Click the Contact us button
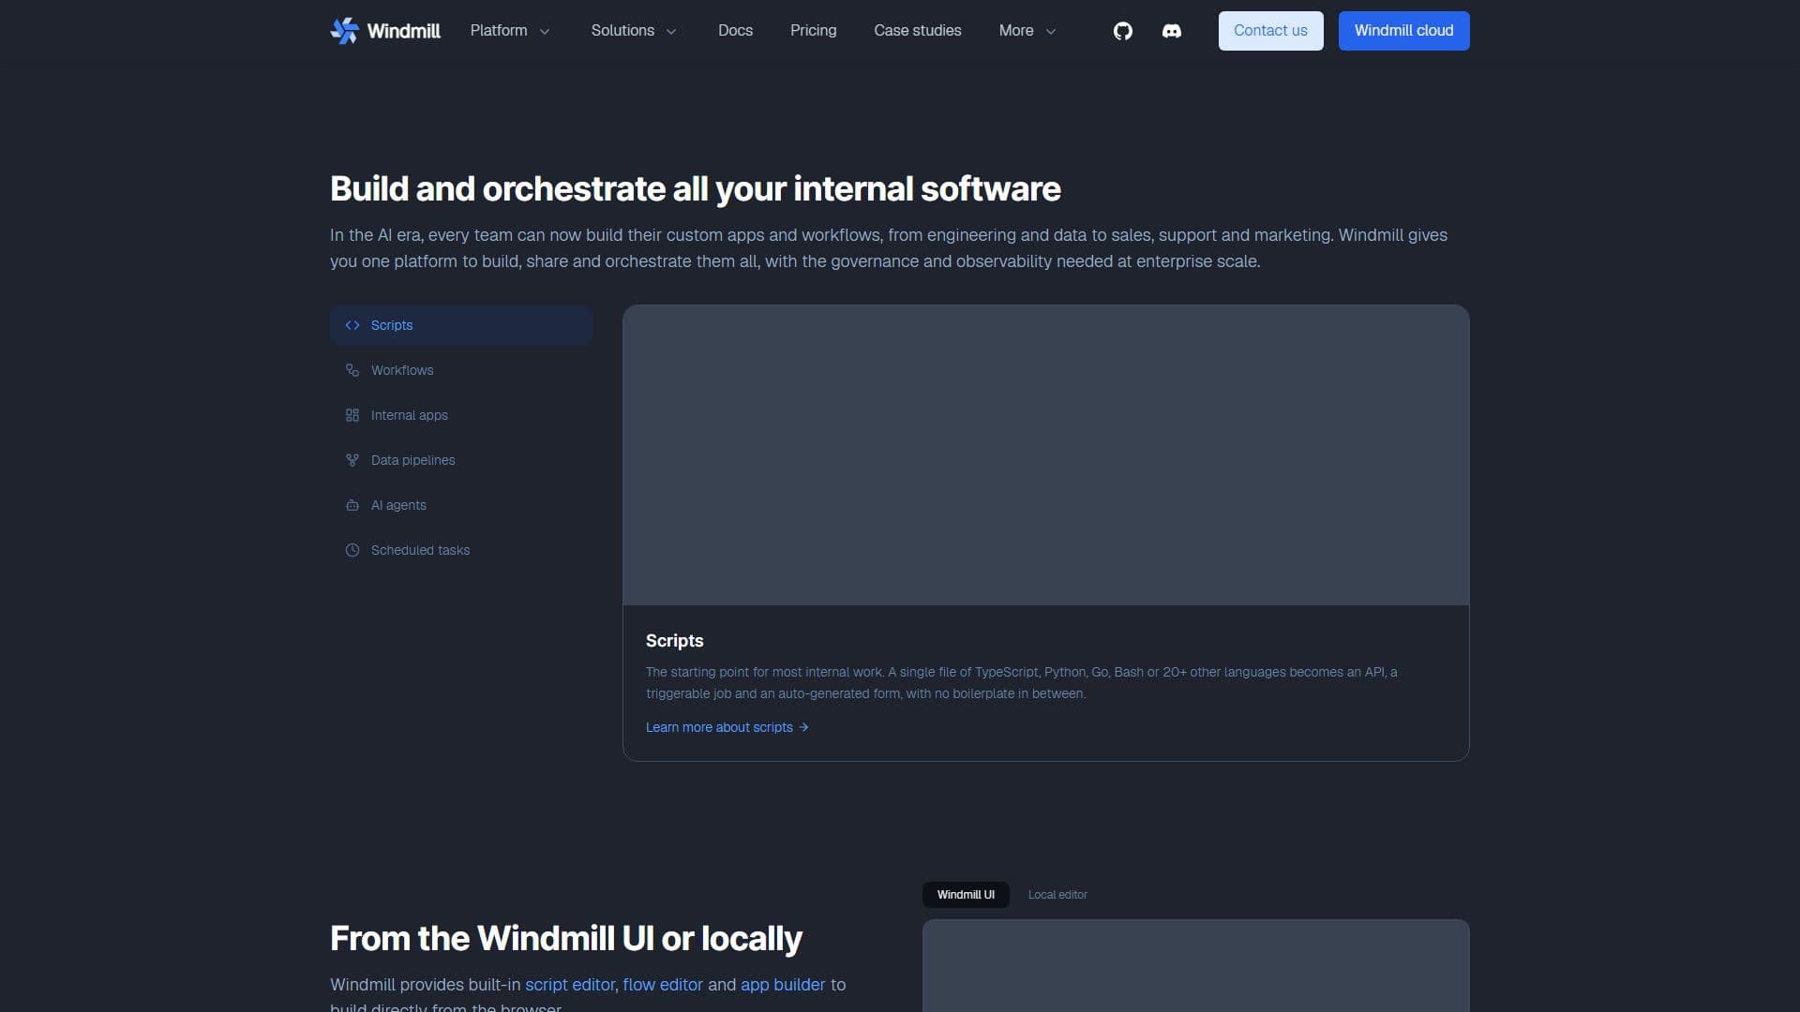The height and width of the screenshot is (1012, 1800). point(1270,31)
